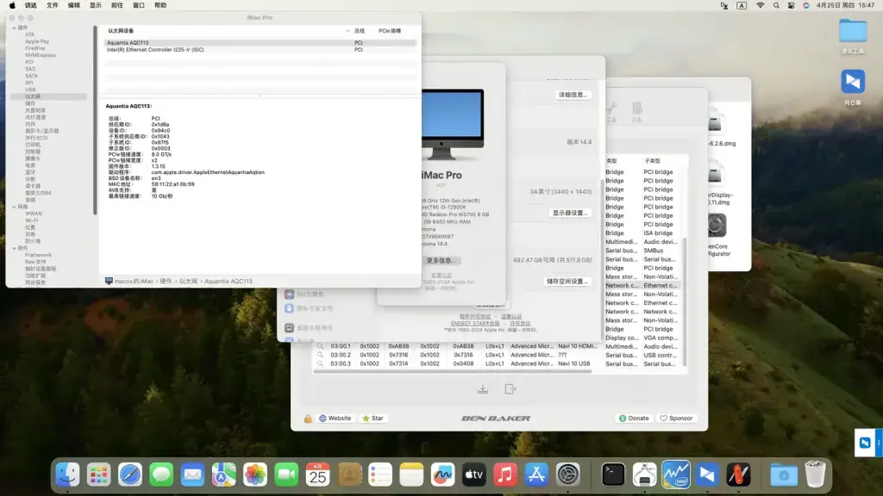
Task: Collapse the 软件 section in sidebar
Action: coord(14,248)
